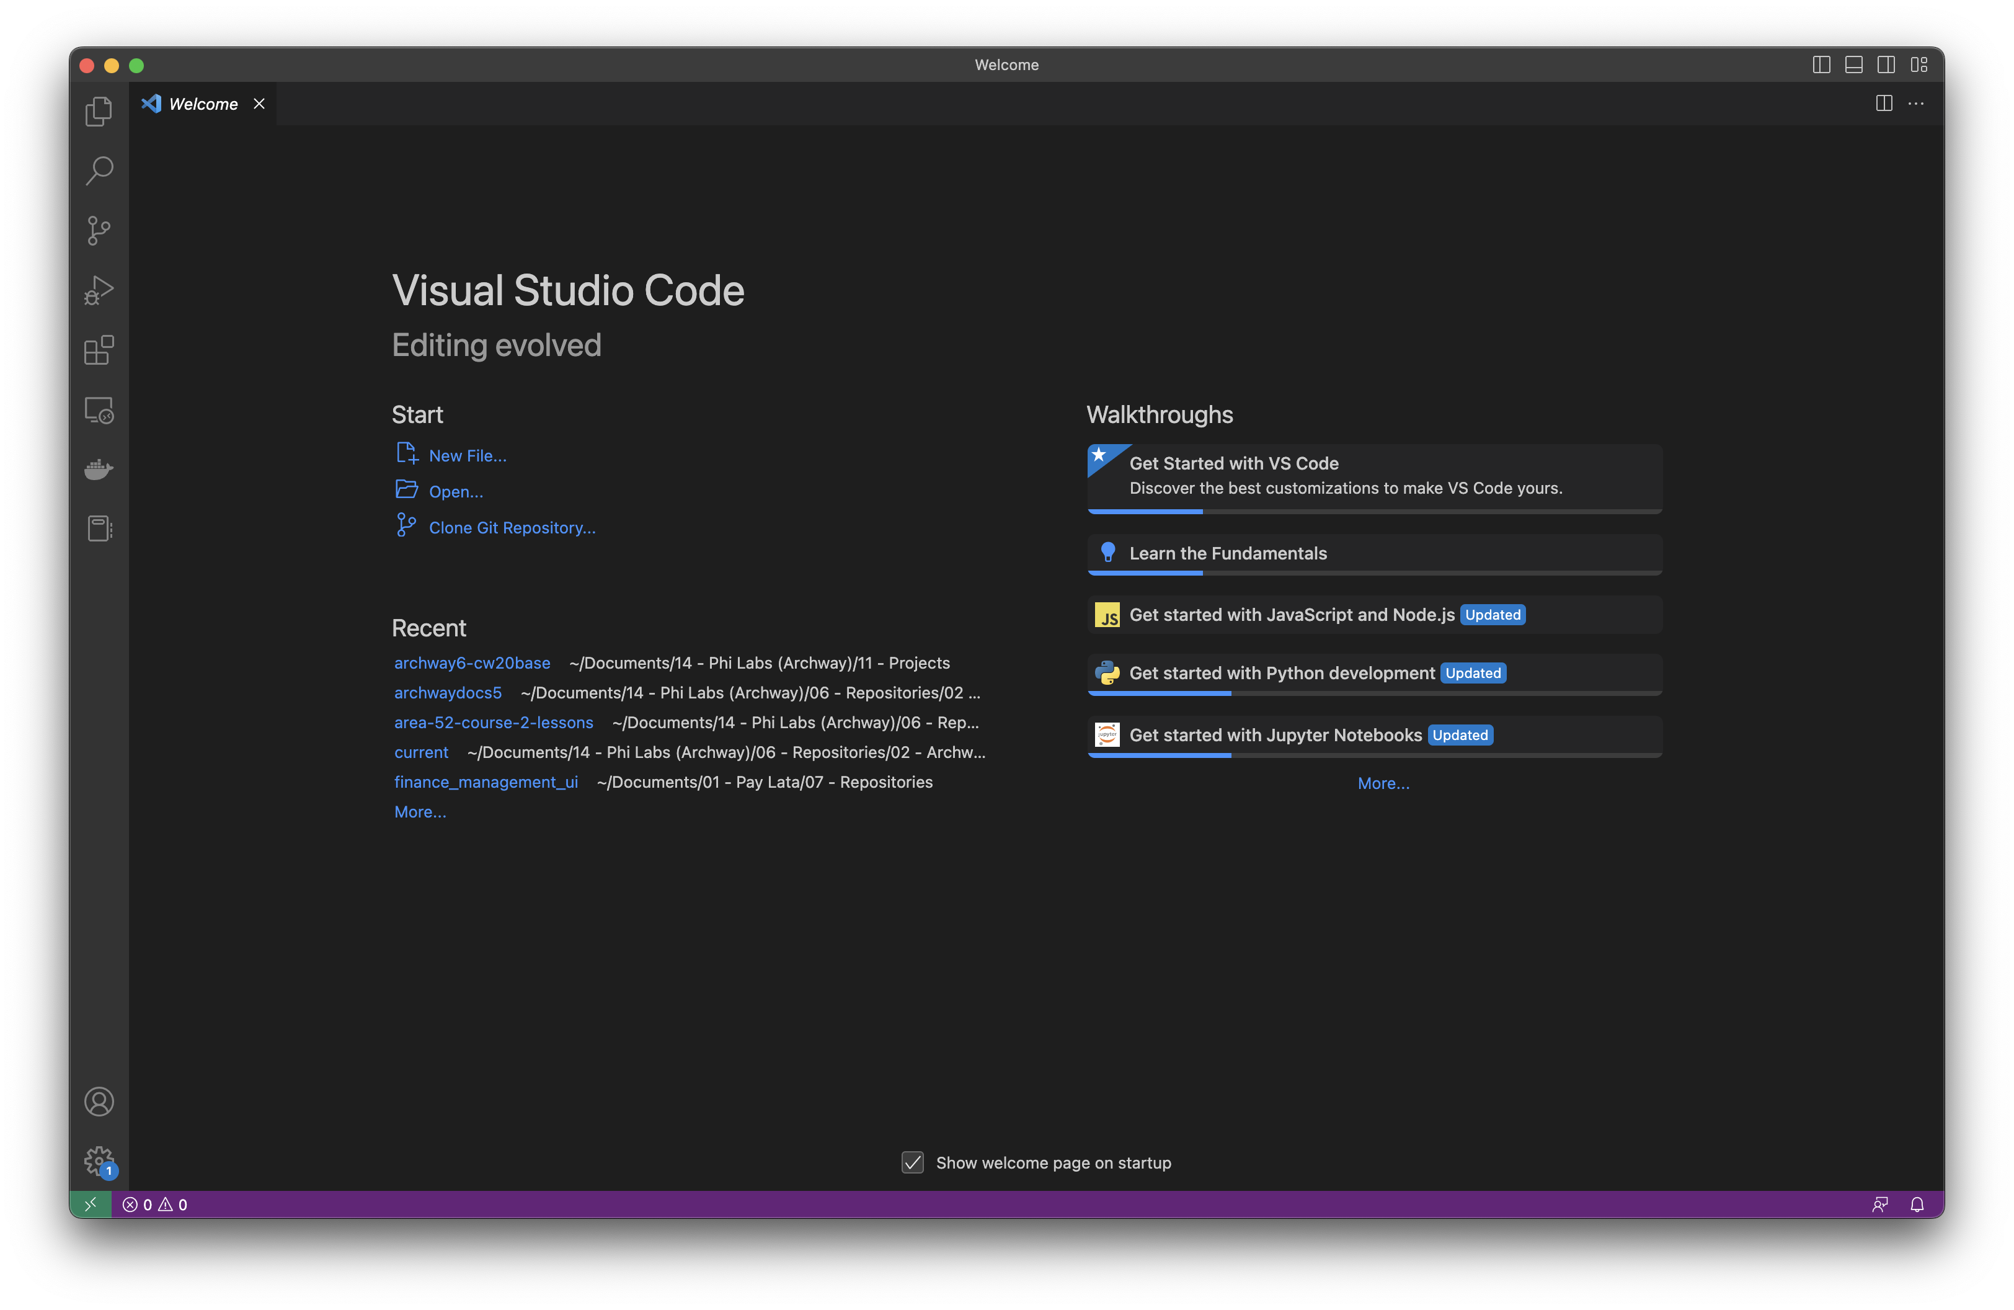Open Get started with Python development walkthrough
2014x1310 pixels.
1281,674
